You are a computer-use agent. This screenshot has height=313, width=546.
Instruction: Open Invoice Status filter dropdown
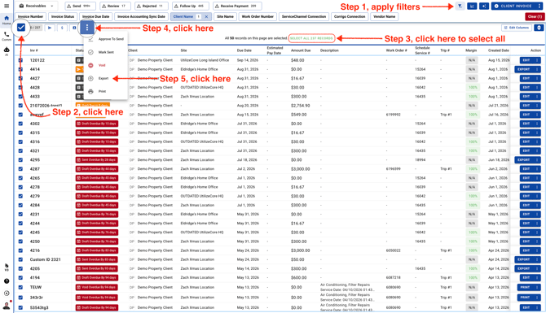point(63,16)
